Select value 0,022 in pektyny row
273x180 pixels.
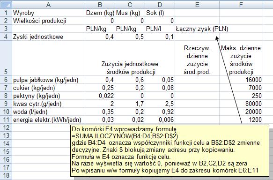click(100, 96)
